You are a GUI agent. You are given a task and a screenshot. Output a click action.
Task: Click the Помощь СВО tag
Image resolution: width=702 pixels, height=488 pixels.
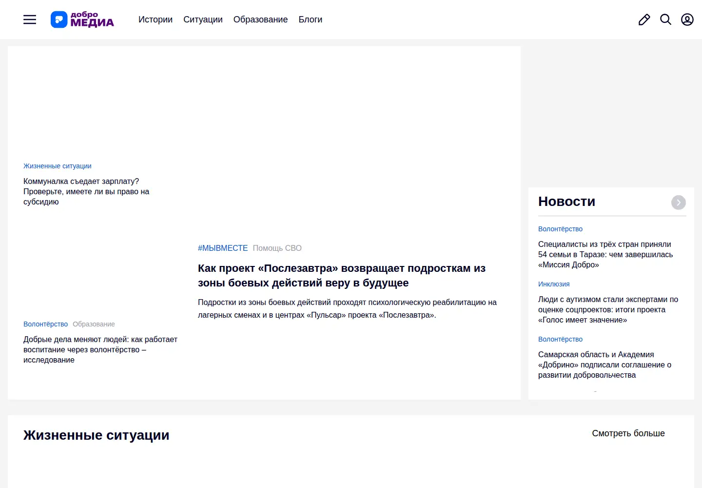coord(277,248)
